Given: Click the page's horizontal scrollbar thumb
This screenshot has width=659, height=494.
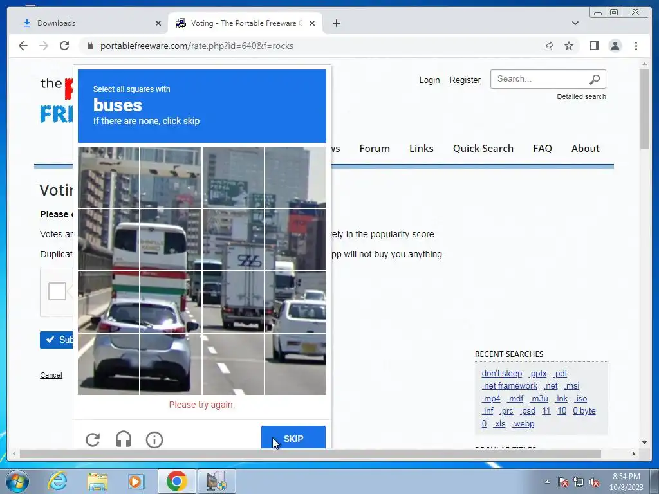Looking at the screenshot, I should click(x=310, y=453).
